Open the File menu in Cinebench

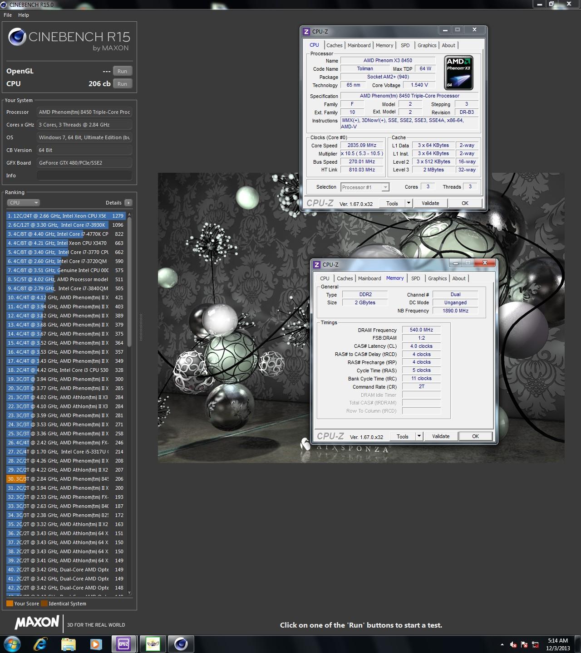click(x=8, y=15)
